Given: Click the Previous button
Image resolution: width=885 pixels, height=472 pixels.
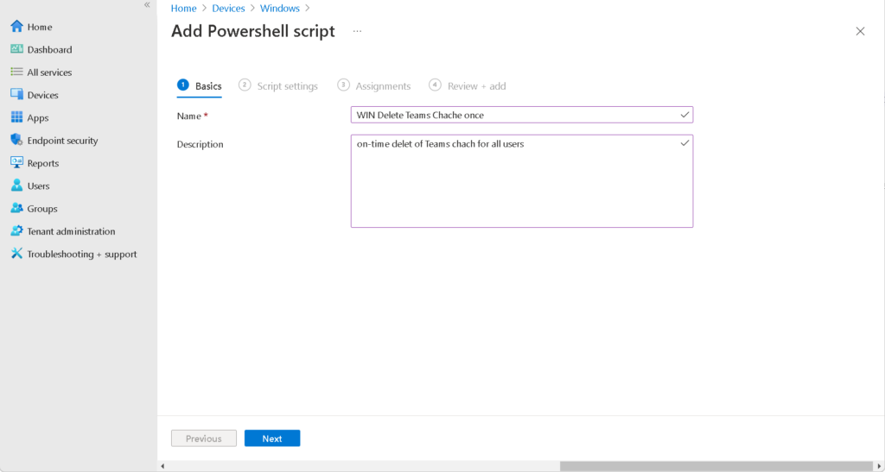Looking at the screenshot, I should pos(204,438).
